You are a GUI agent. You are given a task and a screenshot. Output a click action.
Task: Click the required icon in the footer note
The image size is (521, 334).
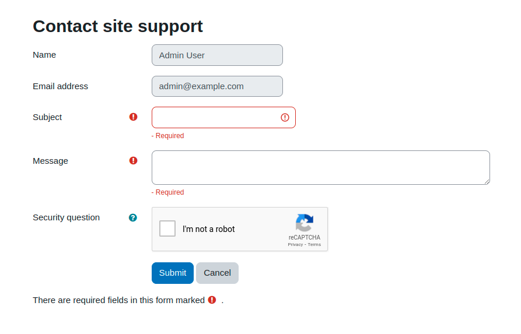pos(212,300)
